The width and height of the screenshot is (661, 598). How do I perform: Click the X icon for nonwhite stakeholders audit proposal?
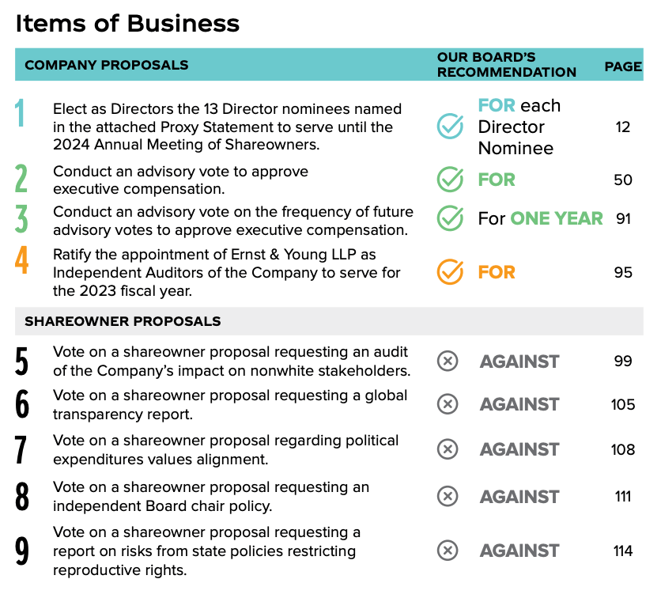[x=448, y=361]
